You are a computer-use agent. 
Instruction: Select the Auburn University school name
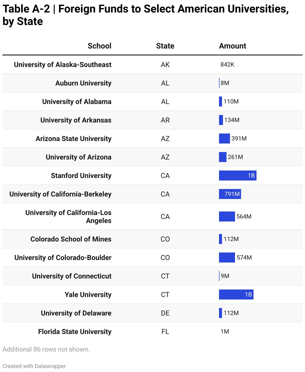point(83,83)
